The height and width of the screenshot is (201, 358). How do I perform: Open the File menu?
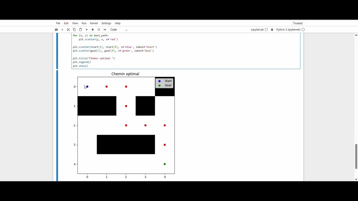click(x=58, y=23)
